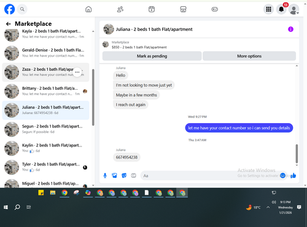Choose a sticker icon
This screenshot has width=307, height=227.
tap(124, 175)
